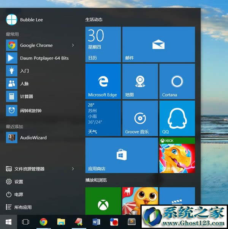Open the 地图 maps tile

[x=140, y=82]
